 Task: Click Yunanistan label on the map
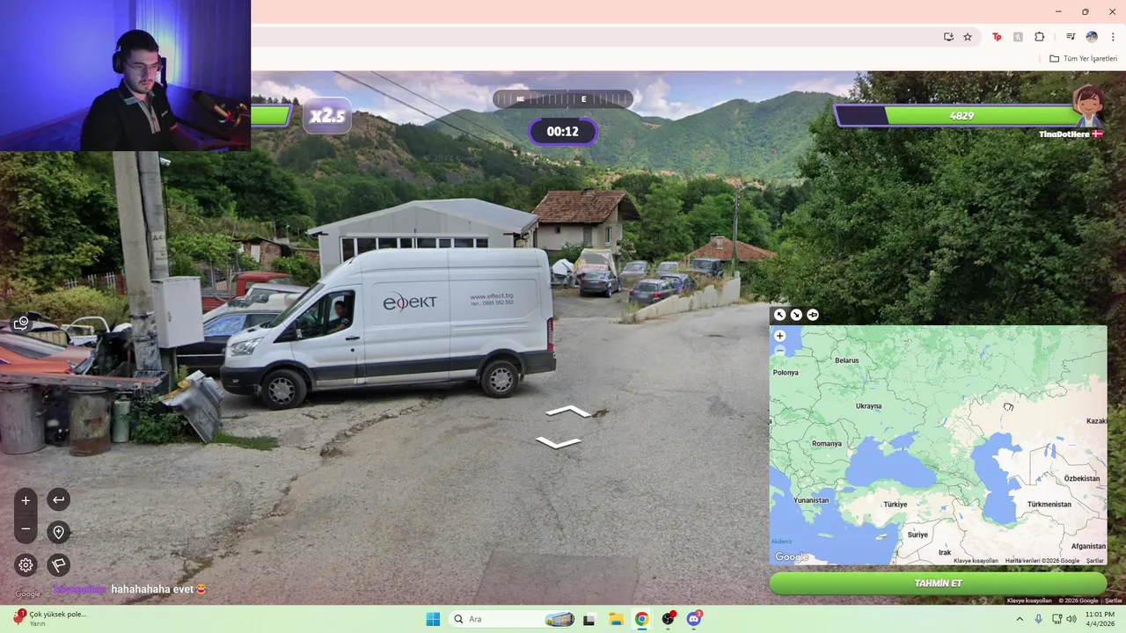[x=811, y=500]
